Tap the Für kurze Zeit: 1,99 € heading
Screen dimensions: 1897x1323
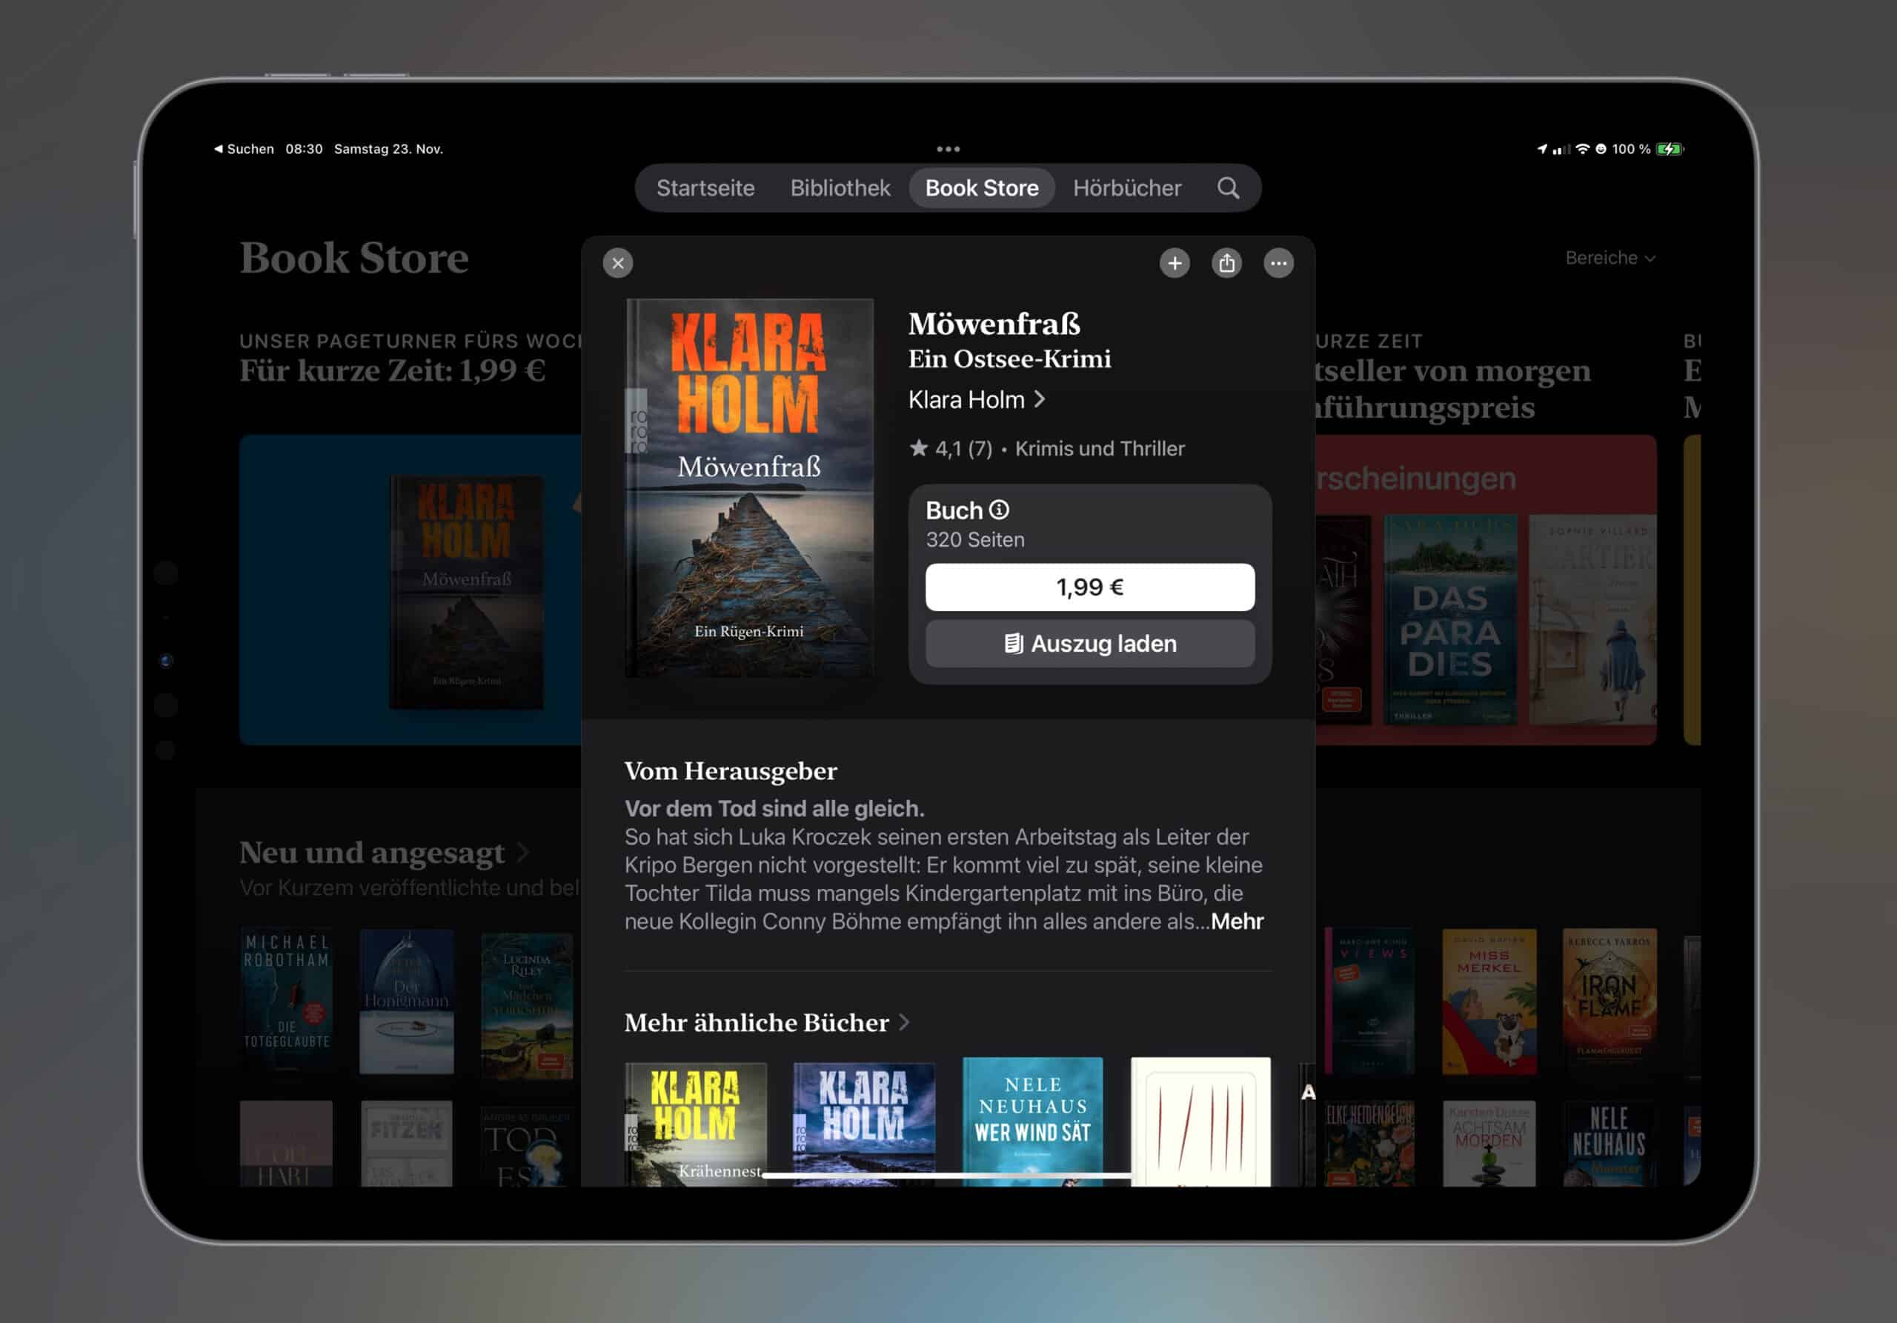(x=393, y=371)
